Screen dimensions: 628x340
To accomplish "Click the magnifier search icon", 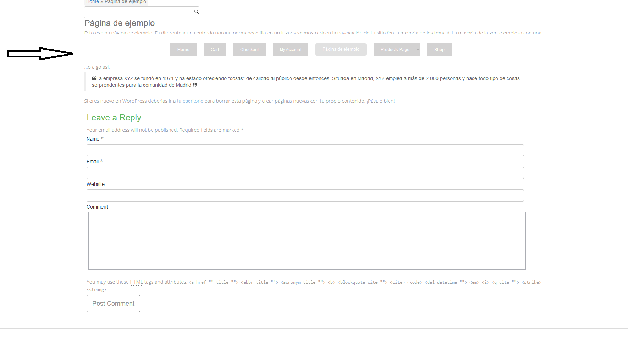I will (x=196, y=12).
